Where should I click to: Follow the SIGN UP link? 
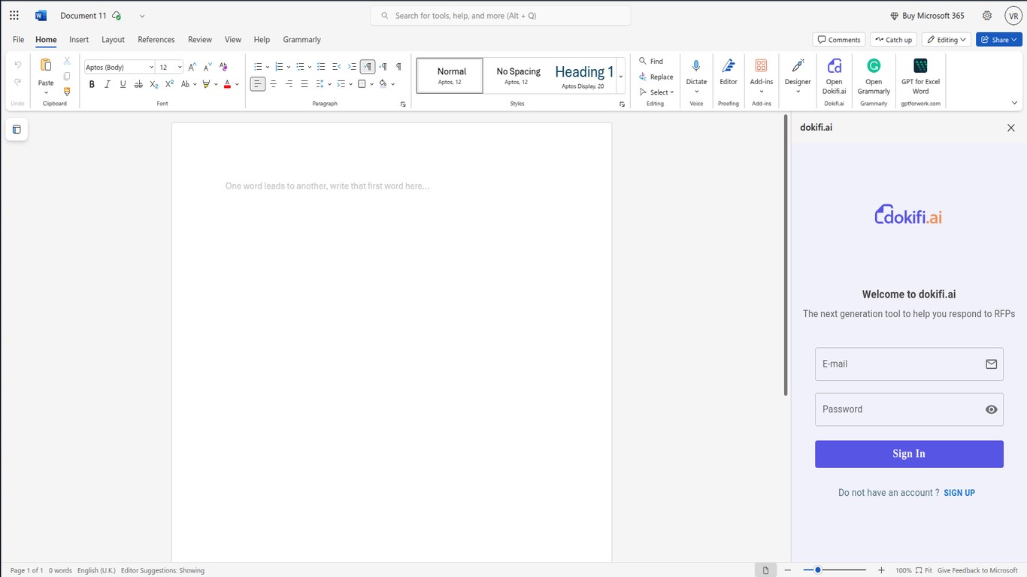[959, 493]
